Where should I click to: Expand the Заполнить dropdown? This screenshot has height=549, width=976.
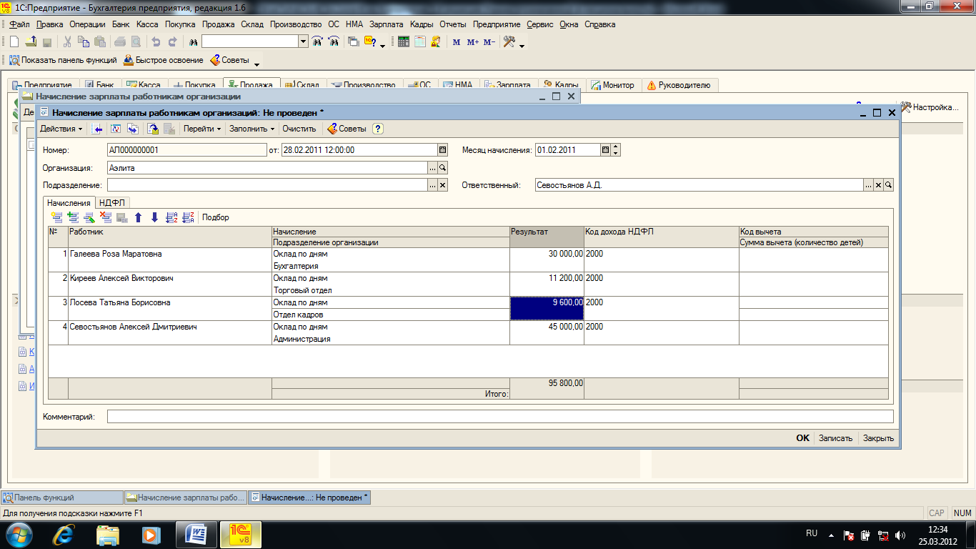tap(252, 129)
